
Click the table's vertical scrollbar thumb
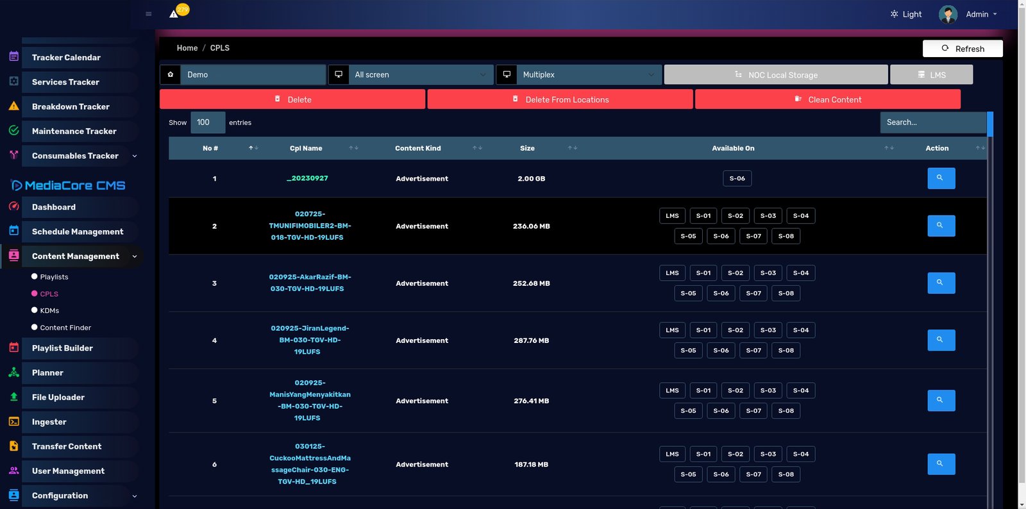(989, 124)
